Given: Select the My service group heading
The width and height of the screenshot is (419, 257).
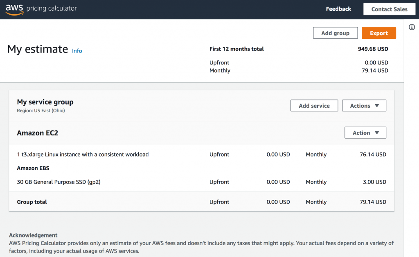Looking at the screenshot, I should 45,102.
